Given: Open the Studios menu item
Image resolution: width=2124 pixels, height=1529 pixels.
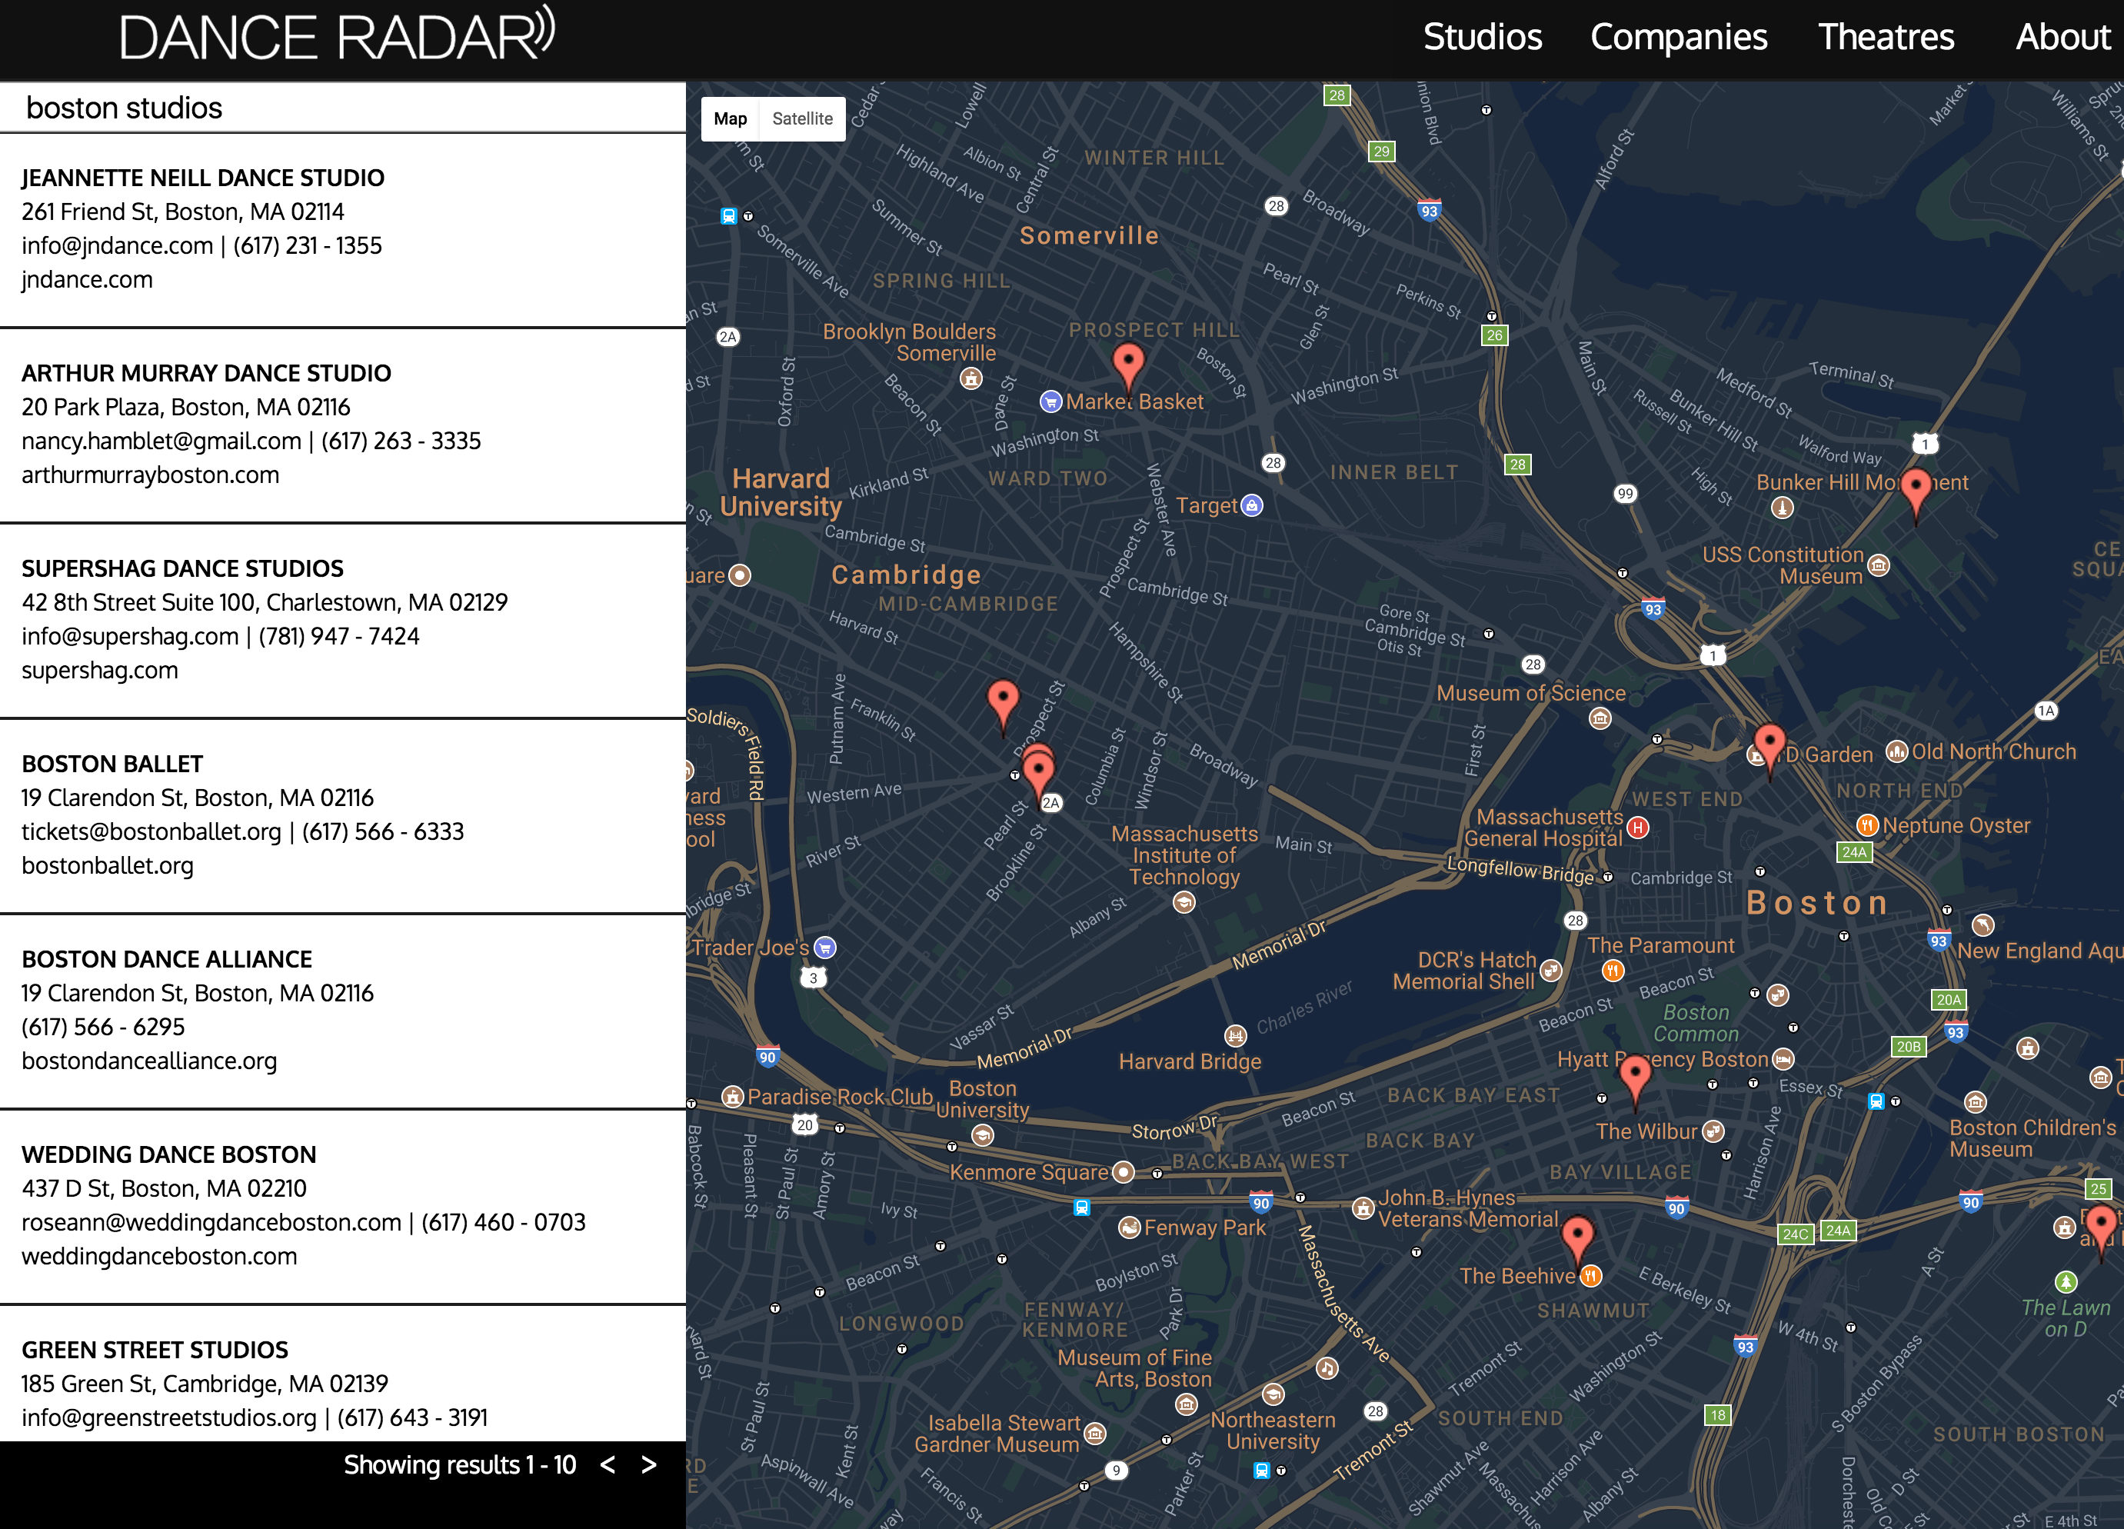Looking at the screenshot, I should pos(1483,38).
